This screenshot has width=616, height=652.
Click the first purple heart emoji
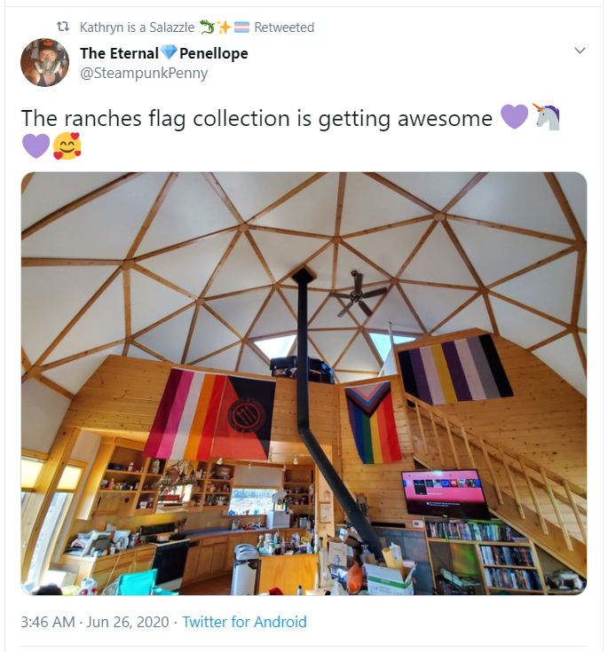tap(515, 117)
